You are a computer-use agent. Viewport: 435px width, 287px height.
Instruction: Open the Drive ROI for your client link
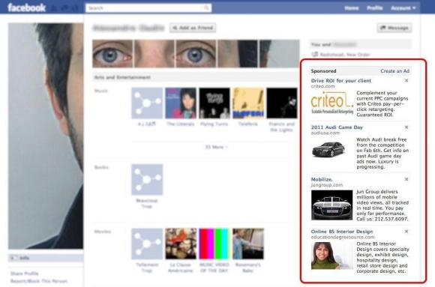pos(341,81)
